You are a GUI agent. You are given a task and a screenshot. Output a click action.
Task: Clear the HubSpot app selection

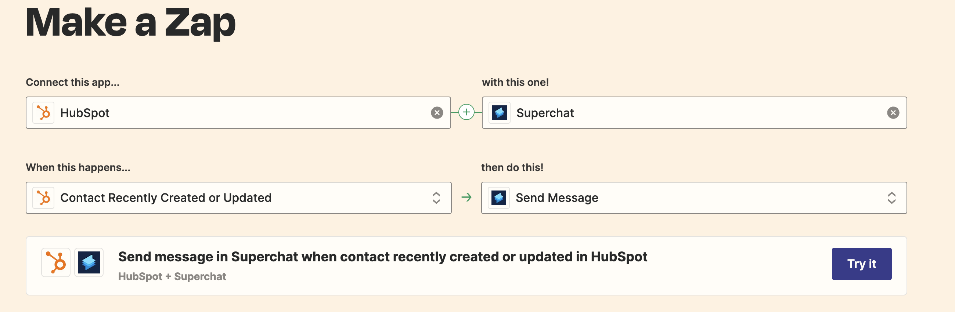point(437,113)
